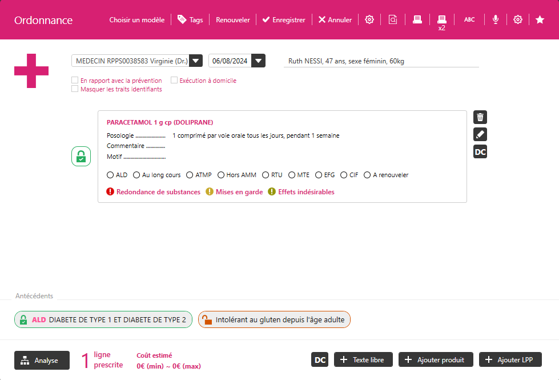Click the green lock icon left of Paracetamol

point(81,157)
